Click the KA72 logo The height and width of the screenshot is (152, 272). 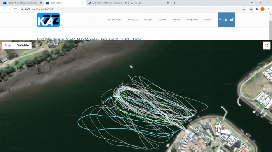pos(48,20)
